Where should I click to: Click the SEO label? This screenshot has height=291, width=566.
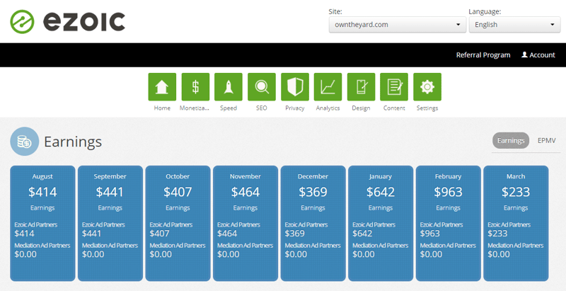pyautogui.click(x=262, y=108)
